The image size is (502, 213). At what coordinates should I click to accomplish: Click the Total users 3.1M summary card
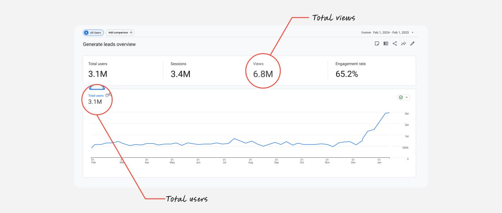click(x=123, y=70)
